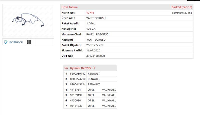This screenshot has width=200, height=115.
Task: Select Ürün Adı value YAKIT BORUSU
Action: [x=96, y=18]
